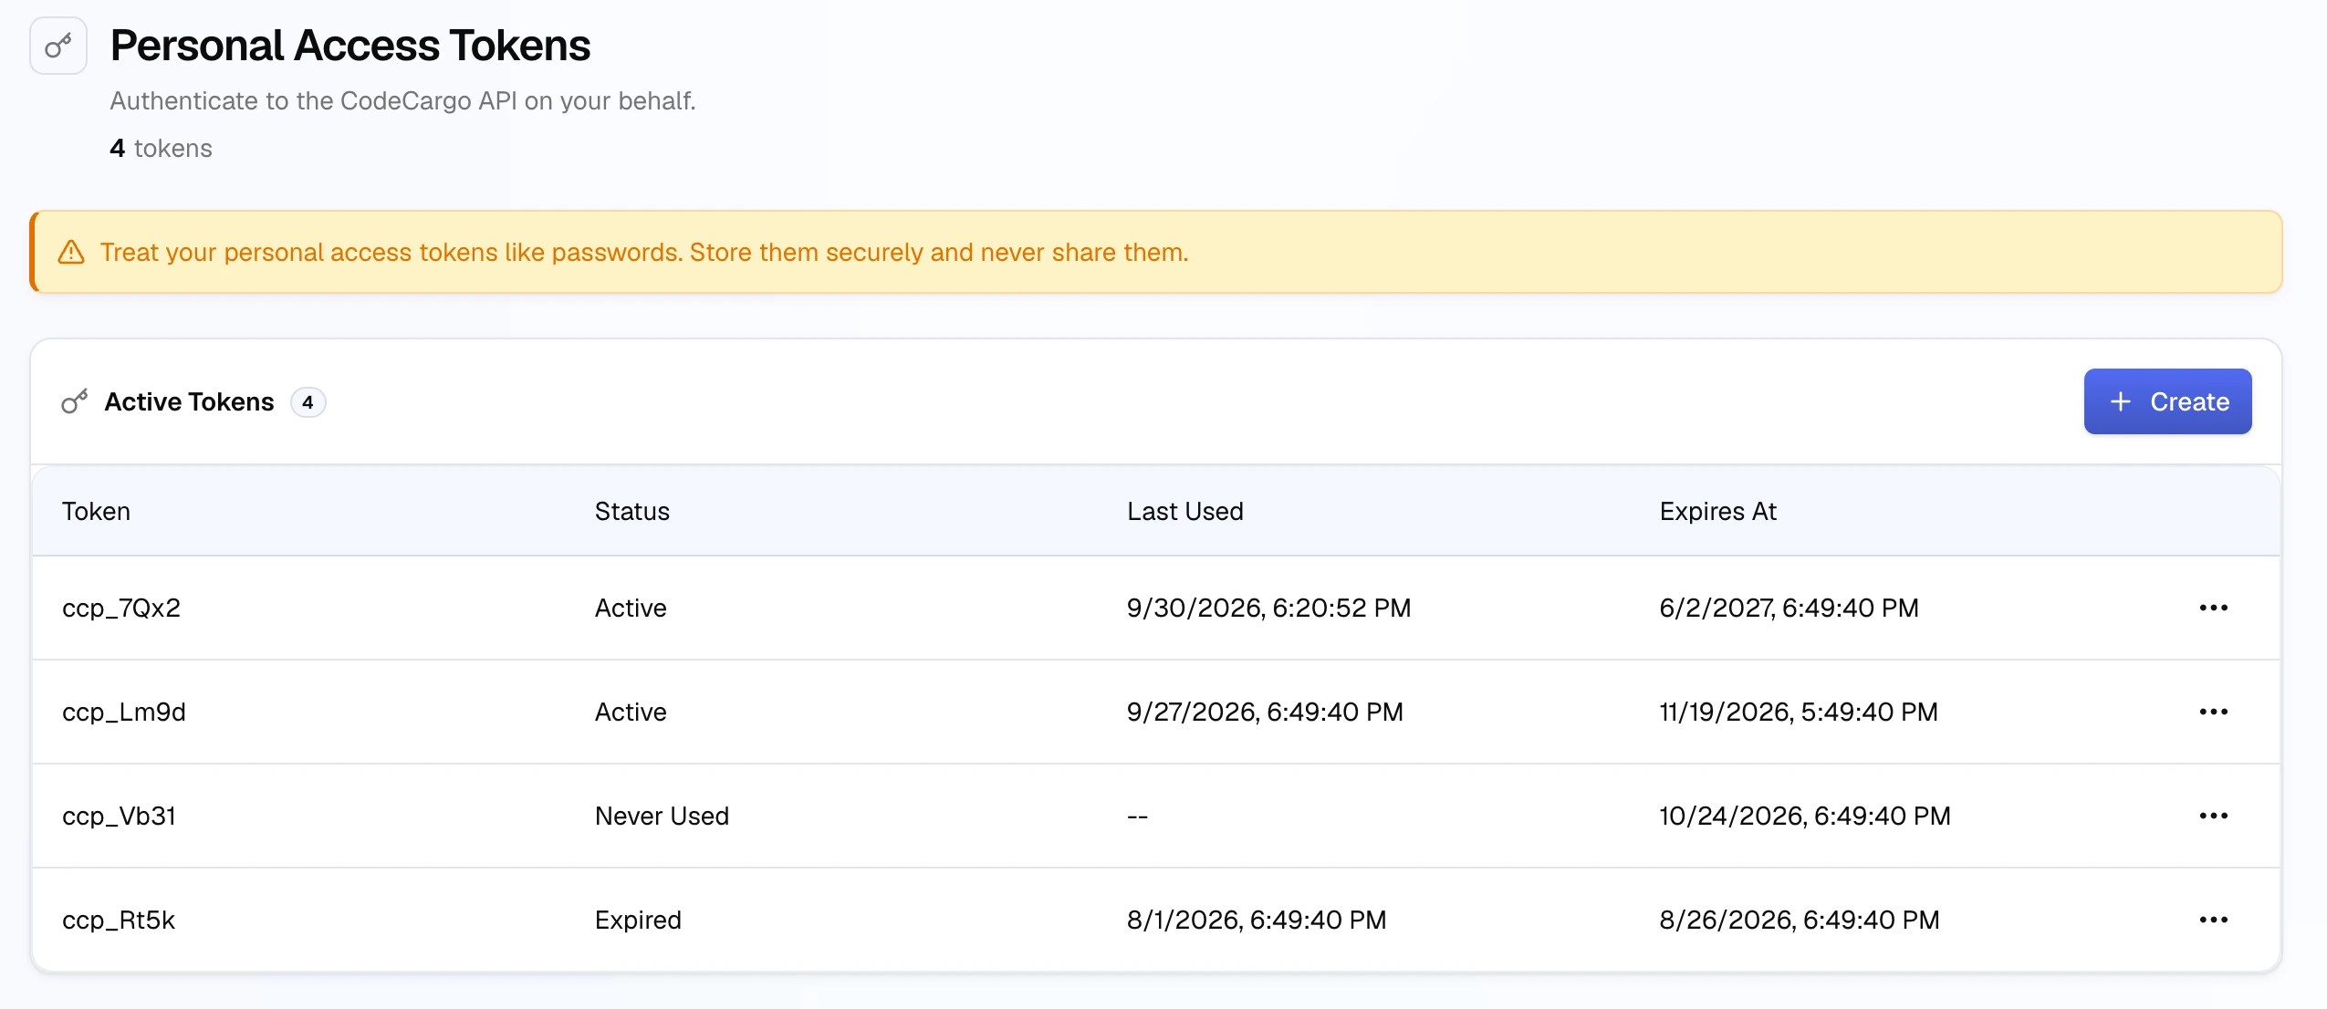The width and height of the screenshot is (2327, 1009).
Task: Open the actions menu for ccp_7Qx2
Action: [2213, 608]
